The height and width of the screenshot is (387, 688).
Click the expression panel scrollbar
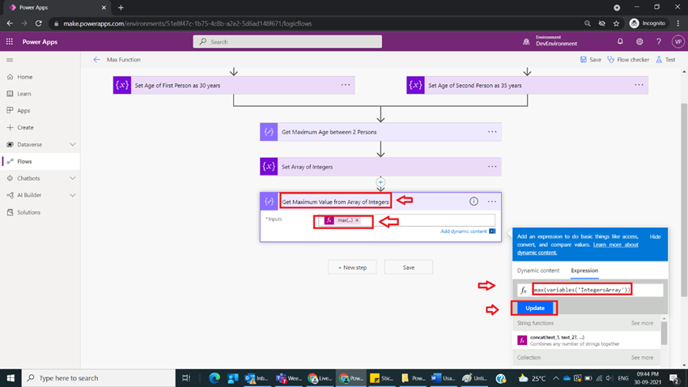[x=665, y=334]
